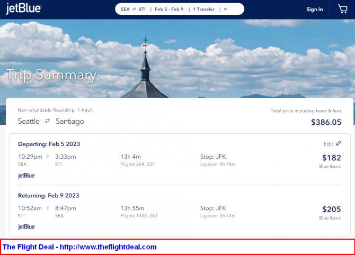355x255 pixels.
Task: Click return departure time 10:52am
Action: click(30, 208)
